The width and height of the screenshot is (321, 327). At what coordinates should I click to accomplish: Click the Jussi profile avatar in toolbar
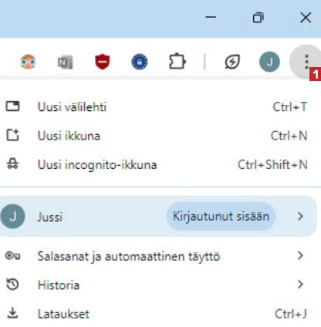pyautogui.click(x=269, y=62)
